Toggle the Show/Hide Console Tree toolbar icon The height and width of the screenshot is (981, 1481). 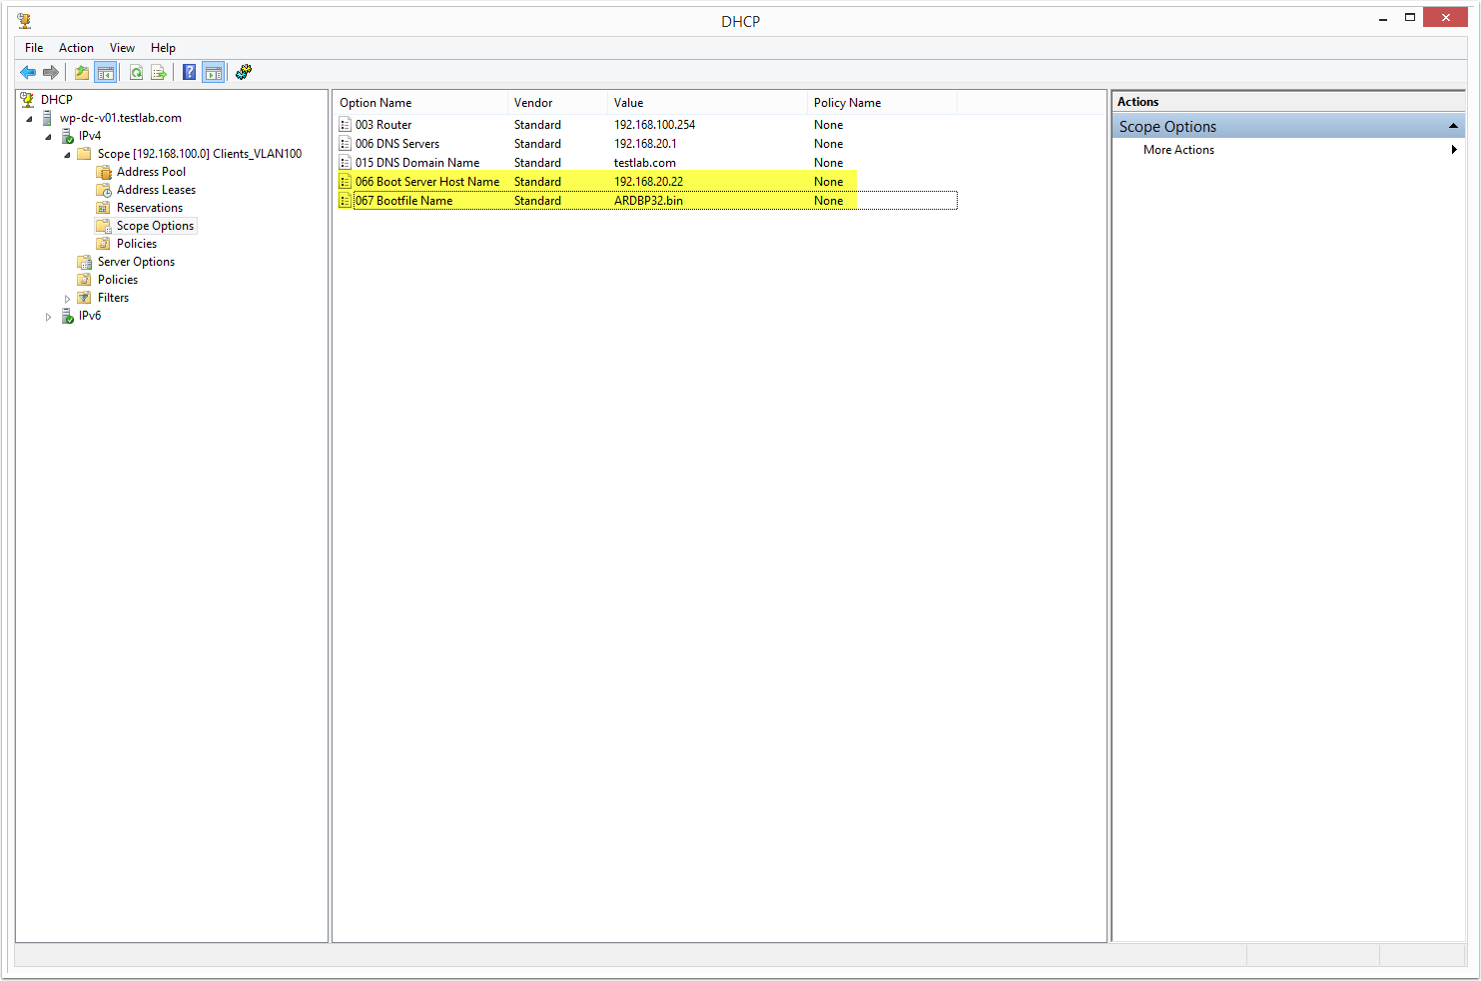pyautogui.click(x=106, y=72)
